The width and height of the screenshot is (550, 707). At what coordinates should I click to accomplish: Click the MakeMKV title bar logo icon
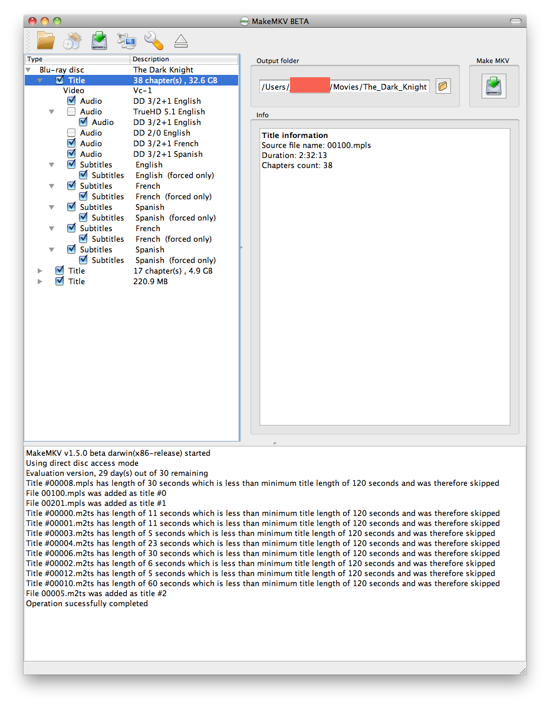pyautogui.click(x=244, y=21)
